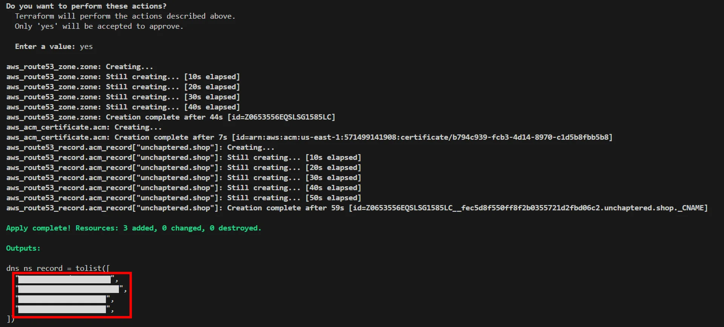Click the acm_record "[10s elapsed]" timestamp
This screenshot has width=724, height=327.
(333, 158)
